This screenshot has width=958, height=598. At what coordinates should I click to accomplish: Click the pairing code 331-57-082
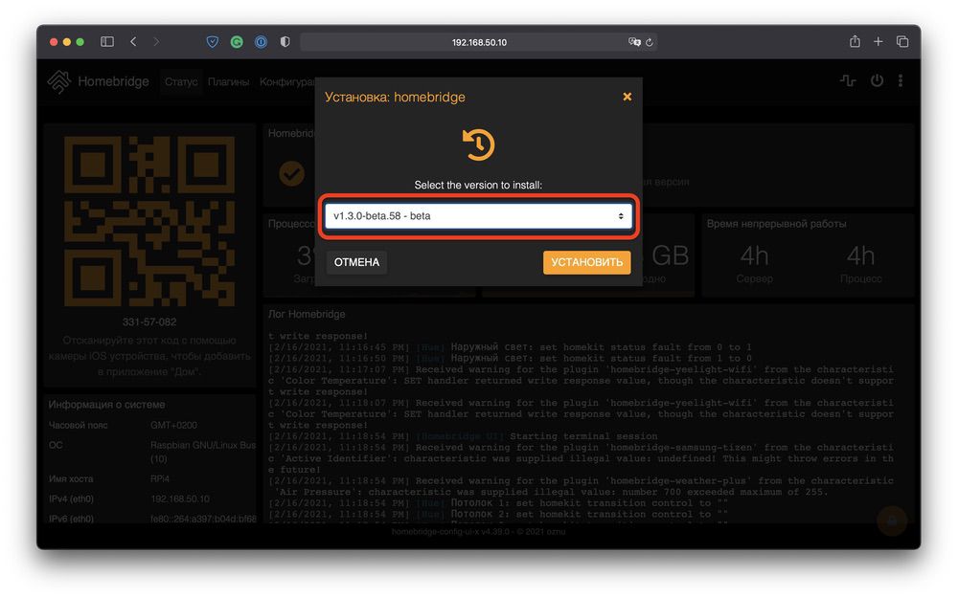(149, 321)
